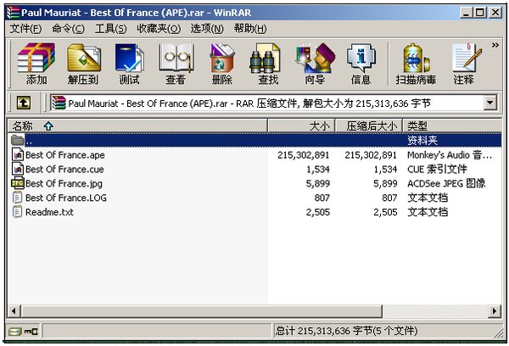
Task: Click the Best Of France.LOG file icon
Action: click(18, 198)
